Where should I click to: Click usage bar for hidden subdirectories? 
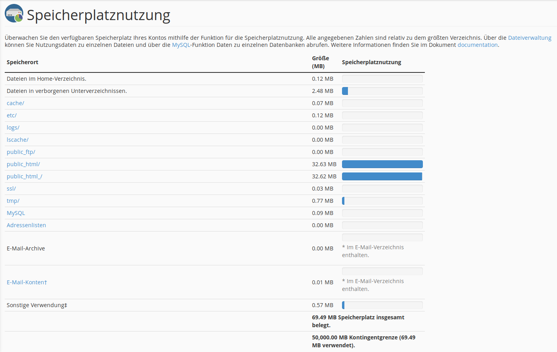click(x=382, y=91)
